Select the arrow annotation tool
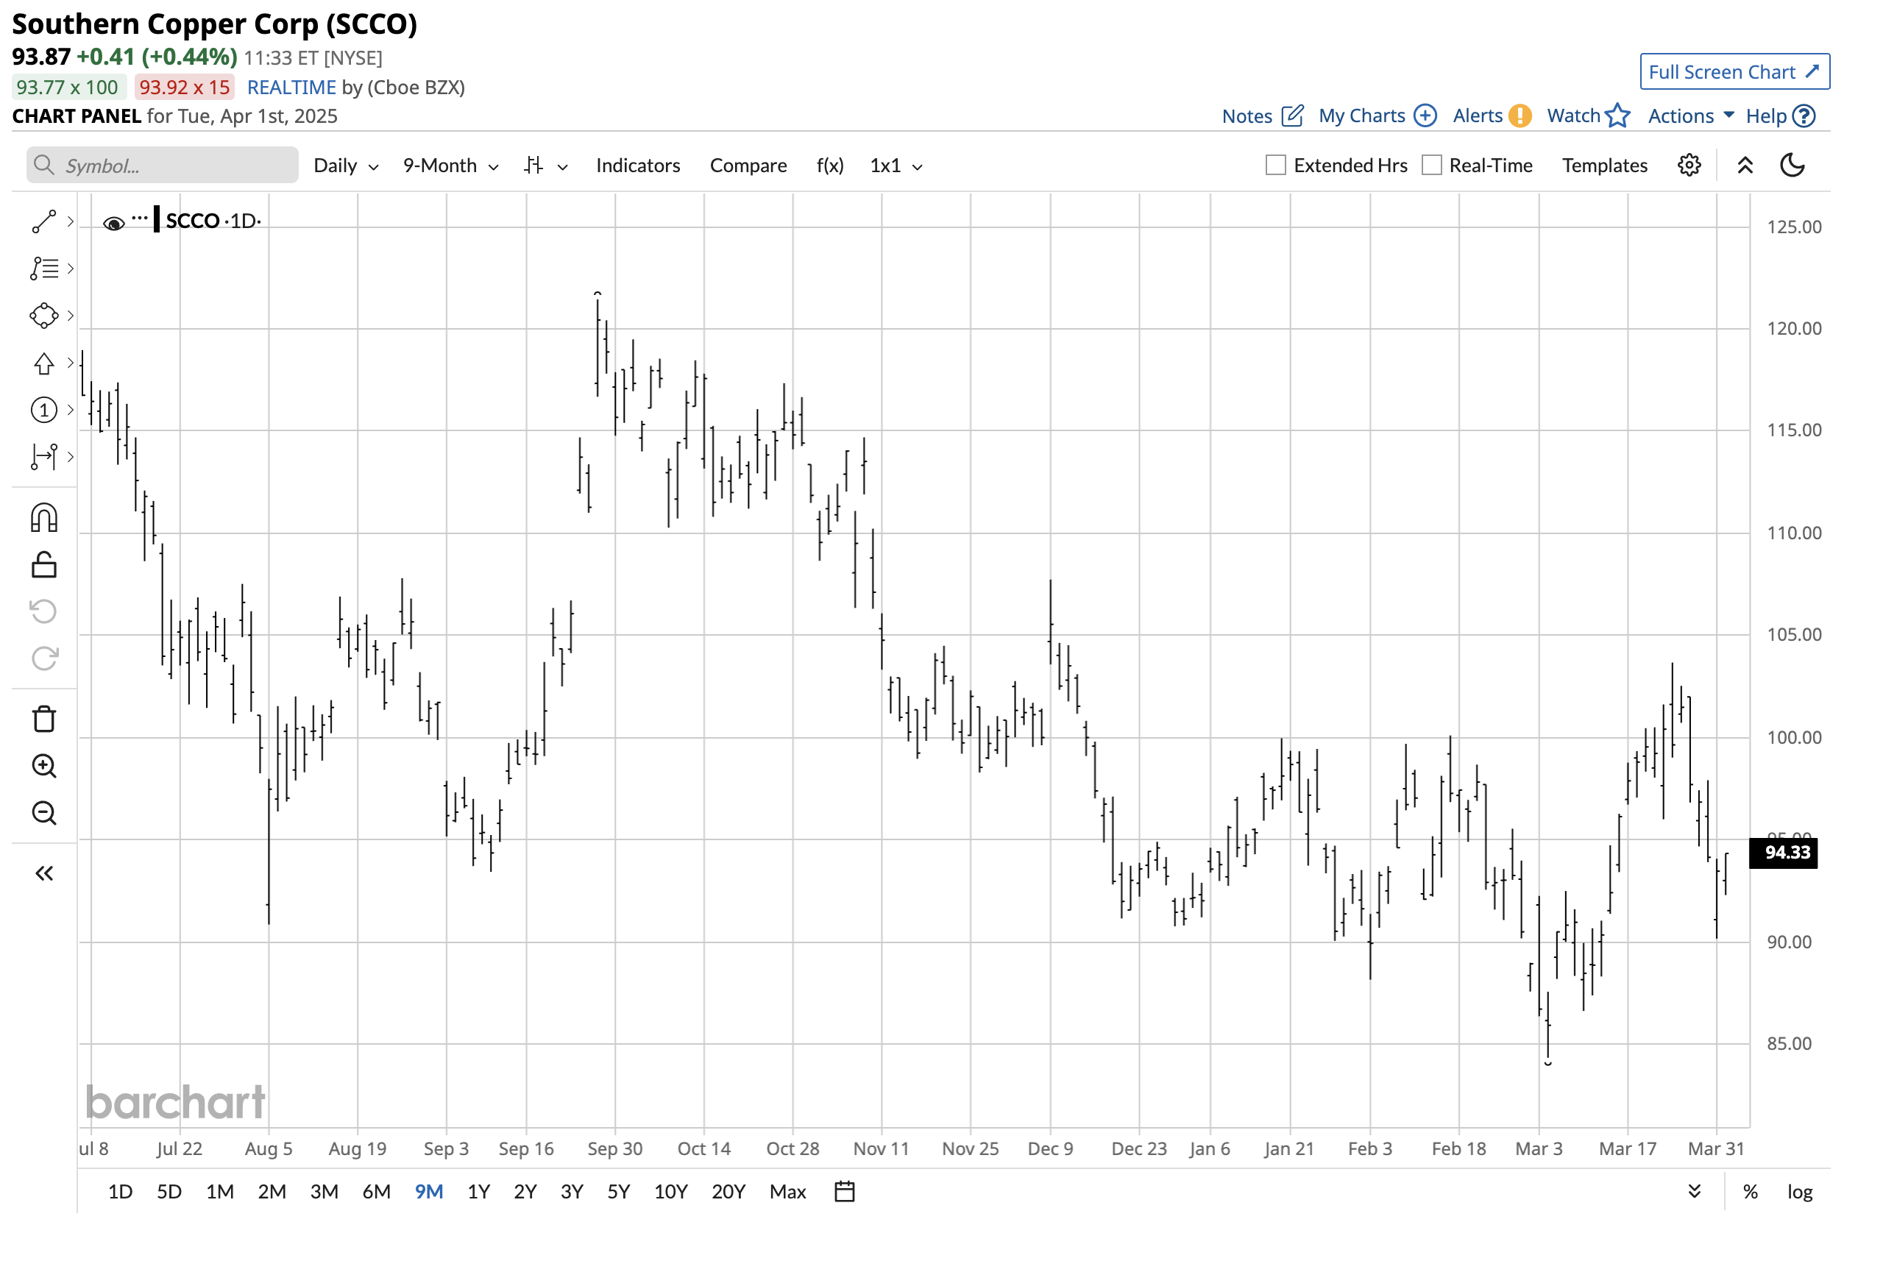This screenshot has height=1261, width=1897. pyautogui.click(x=43, y=363)
